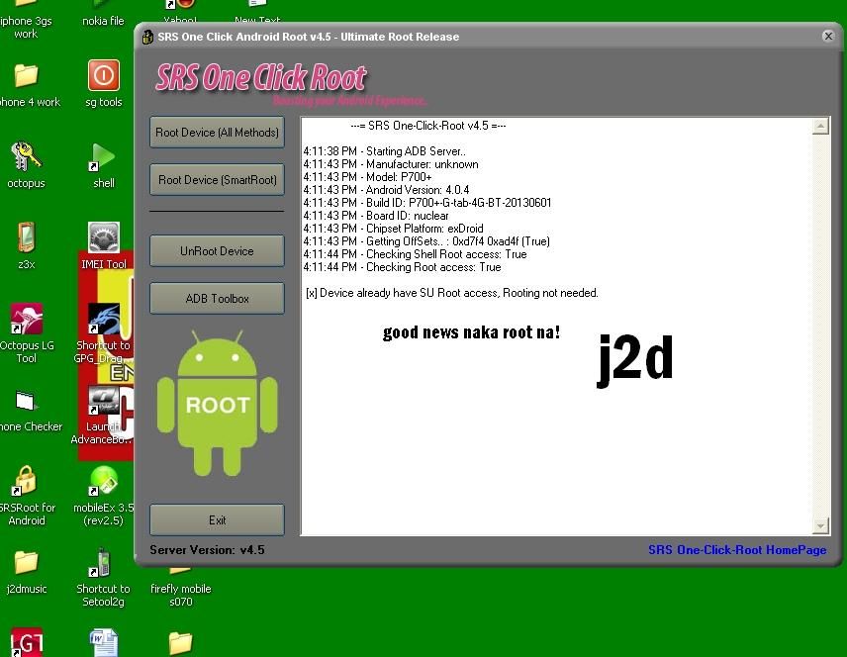The image size is (847, 657).
Task: Launch the IMEI Tool desktop icon
Action: pyautogui.click(x=103, y=239)
